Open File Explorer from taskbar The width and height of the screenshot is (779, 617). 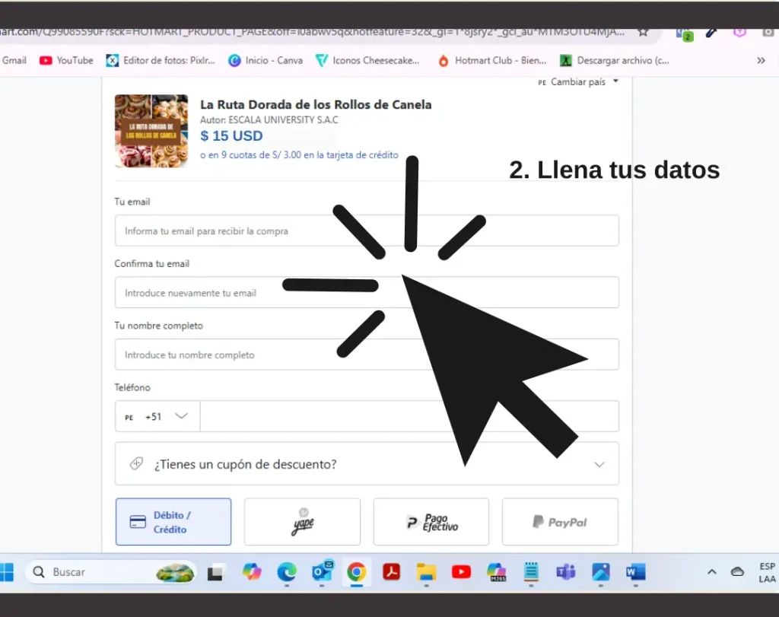[x=426, y=572]
